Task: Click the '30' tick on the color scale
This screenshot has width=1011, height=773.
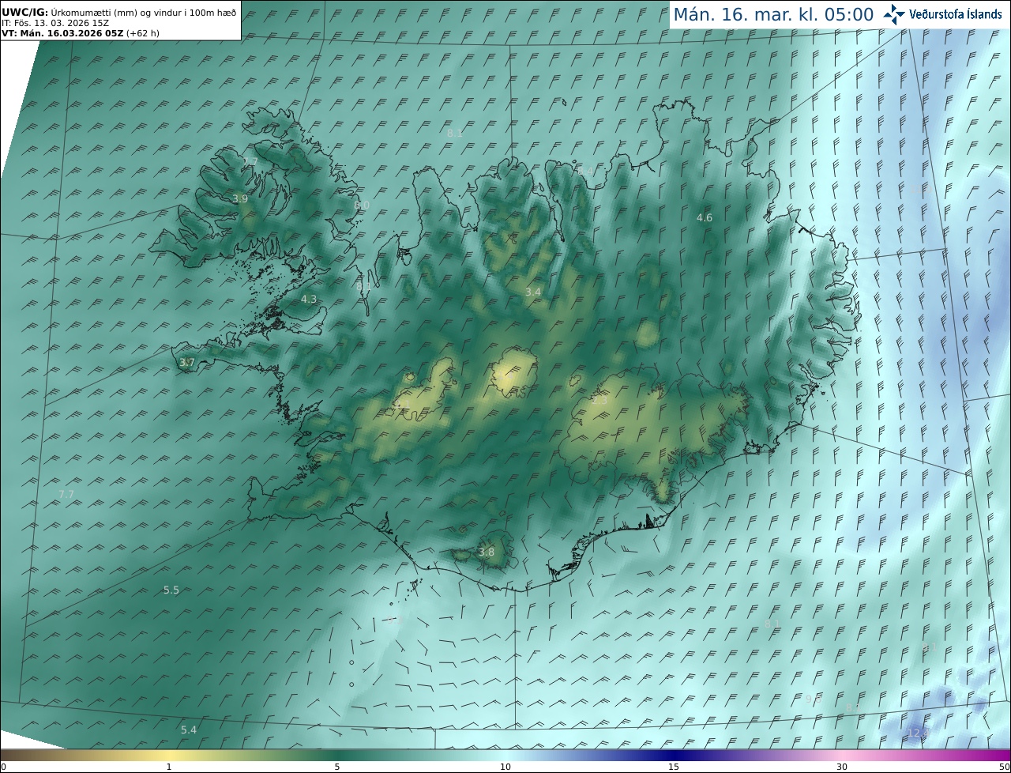Action: pos(842,767)
